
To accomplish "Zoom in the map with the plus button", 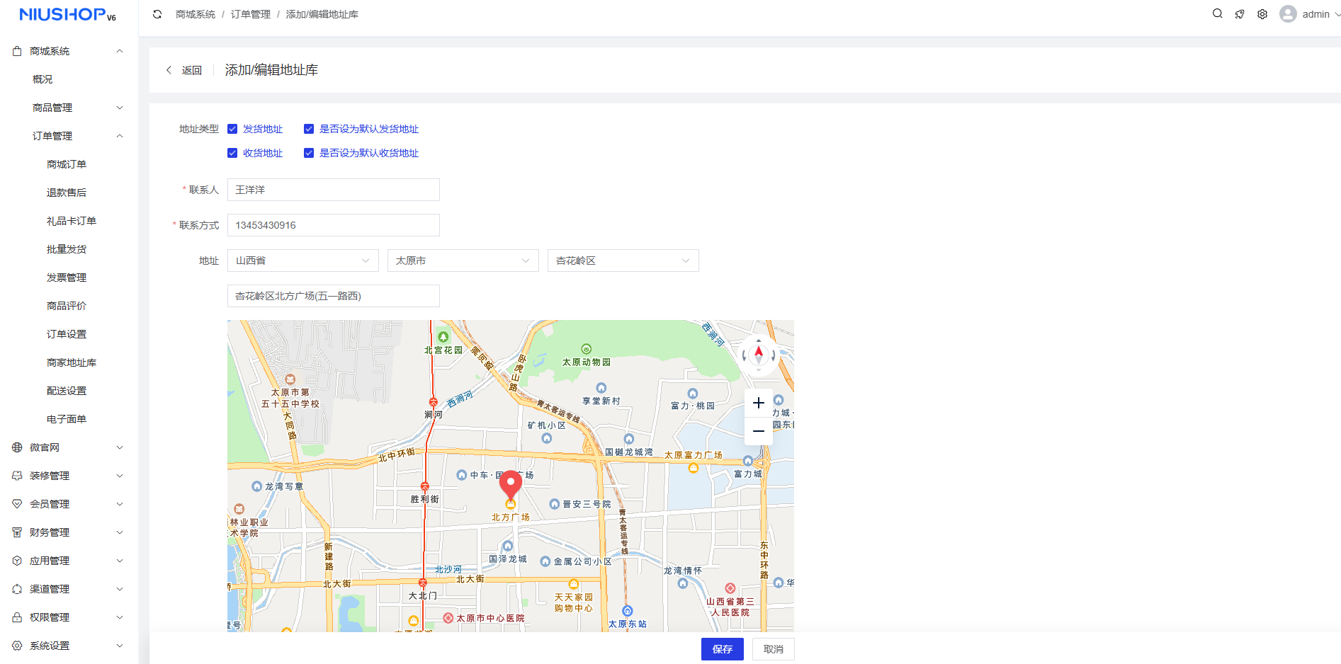I will pyautogui.click(x=758, y=403).
